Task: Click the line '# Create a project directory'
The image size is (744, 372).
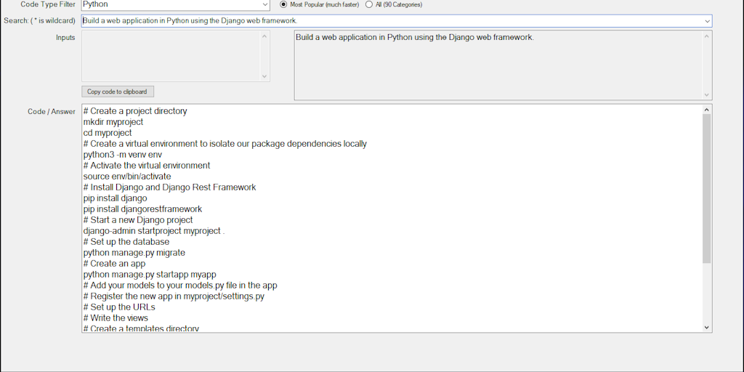Action: tap(135, 111)
